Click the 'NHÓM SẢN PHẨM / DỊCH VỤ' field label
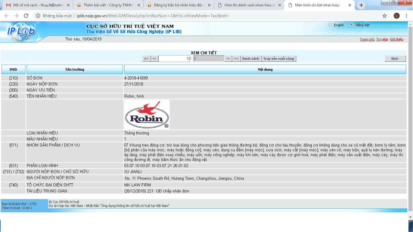This screenshot has height=232, width=413. [x=53, y=145]
